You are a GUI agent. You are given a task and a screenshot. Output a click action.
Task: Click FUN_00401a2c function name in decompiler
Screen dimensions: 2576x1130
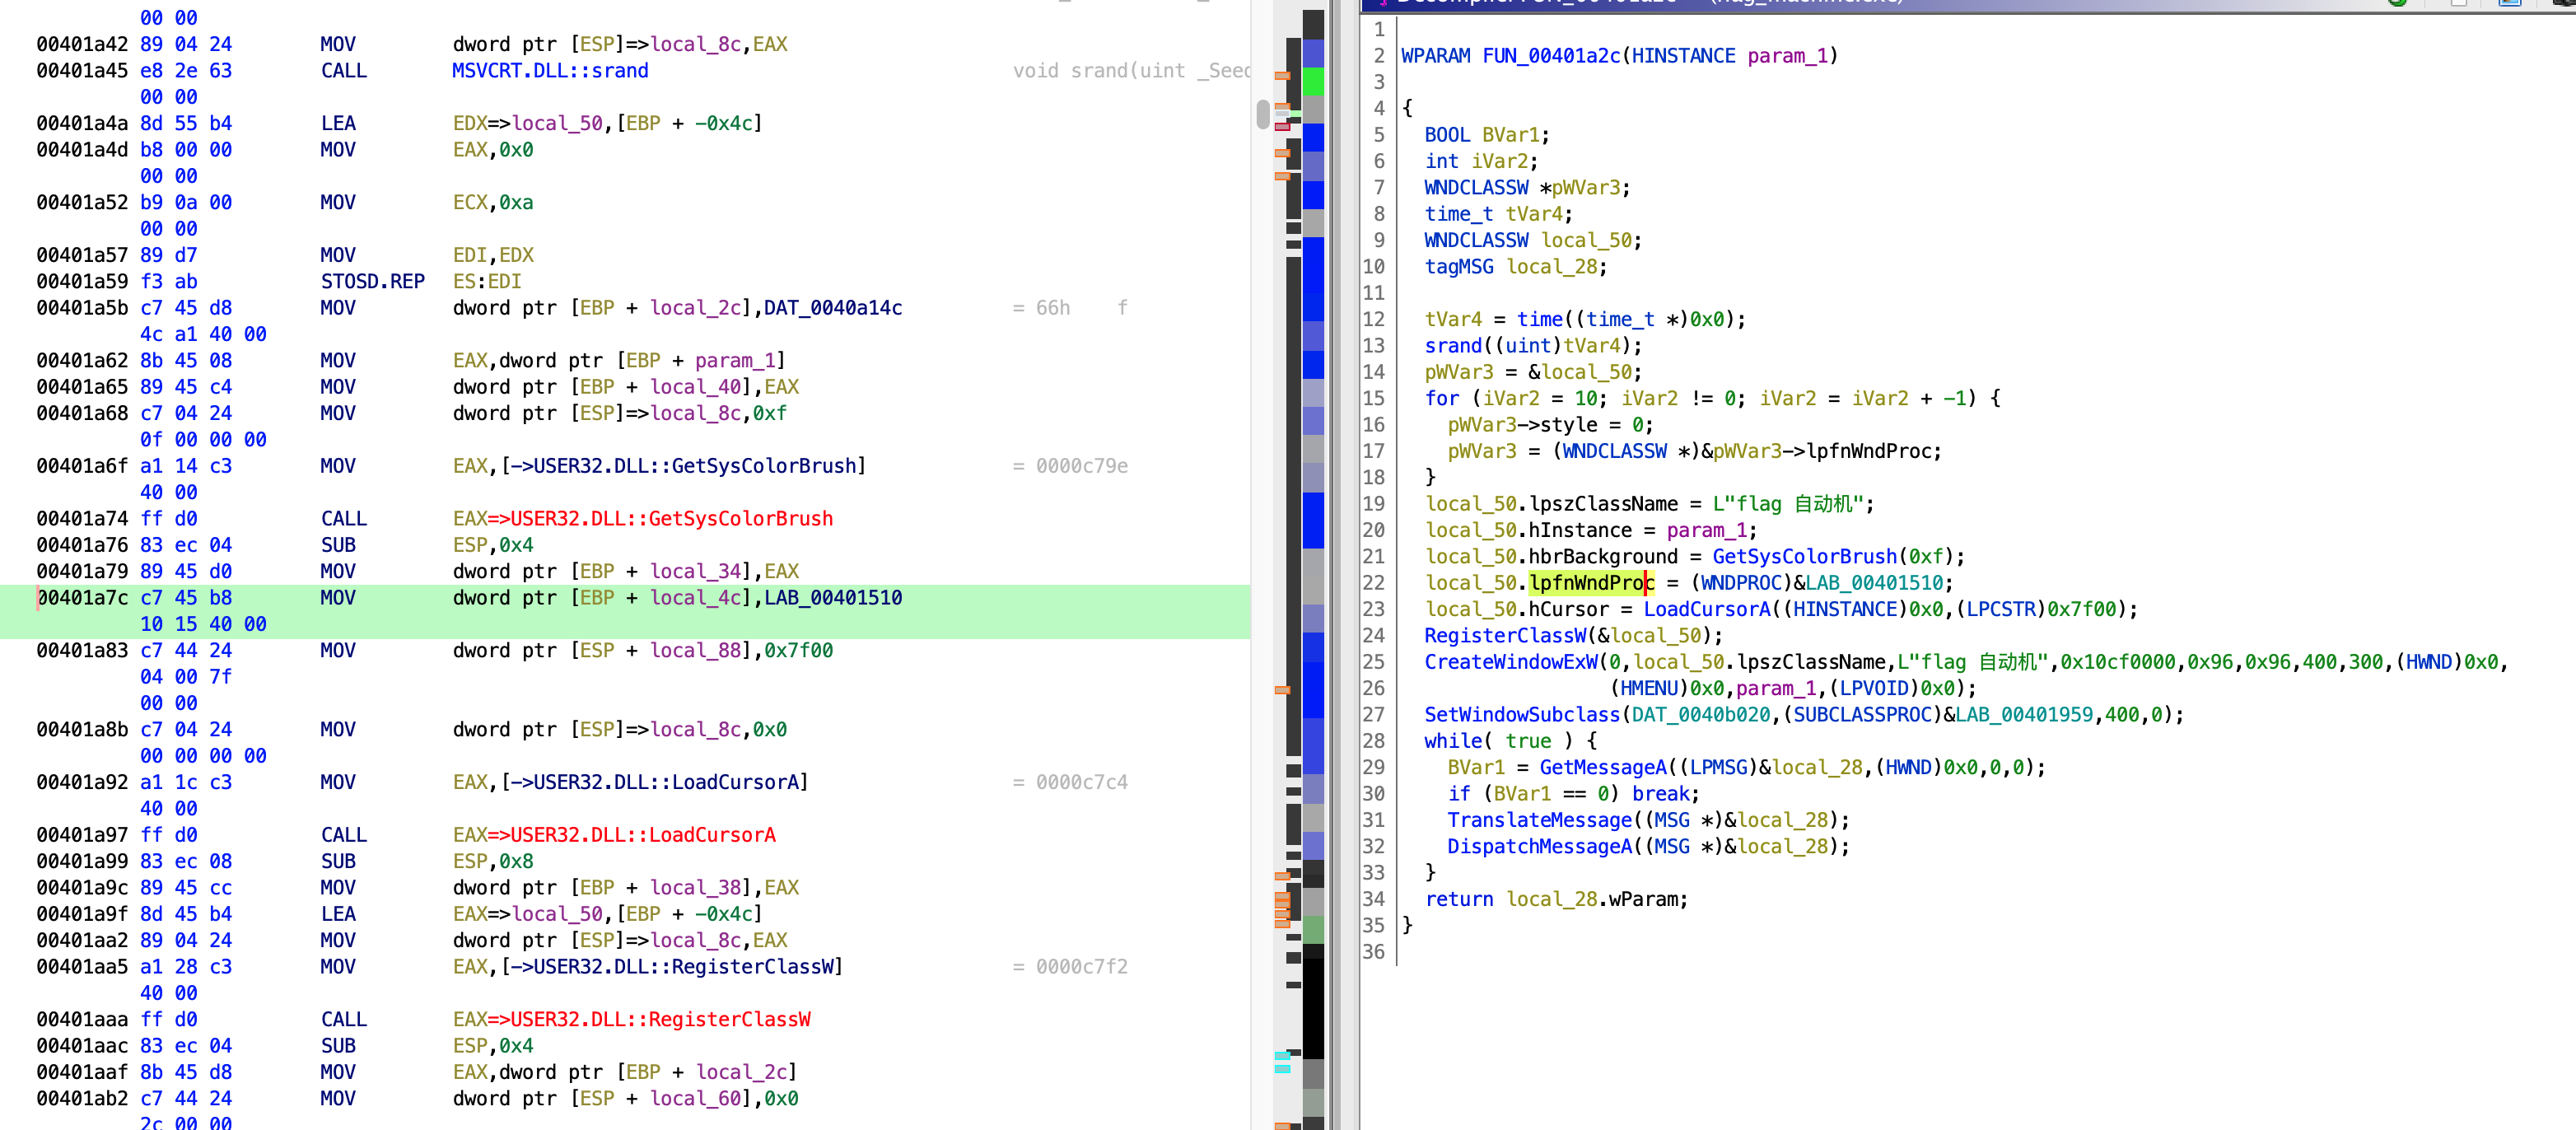(1552, 56)
